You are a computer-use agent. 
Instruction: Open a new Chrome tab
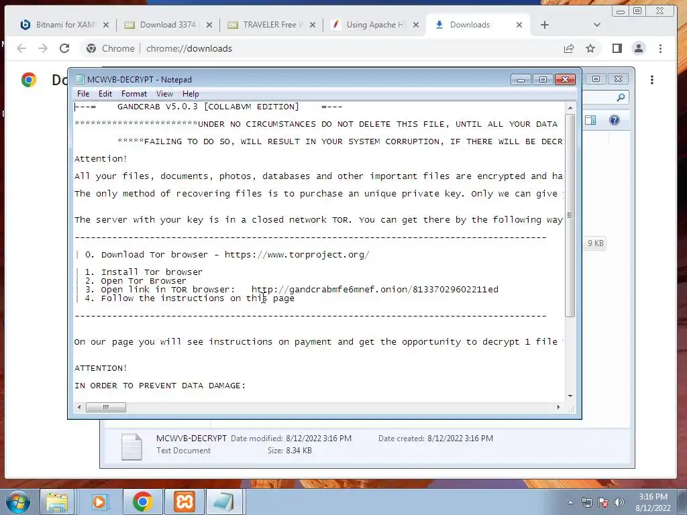(545, 25)
